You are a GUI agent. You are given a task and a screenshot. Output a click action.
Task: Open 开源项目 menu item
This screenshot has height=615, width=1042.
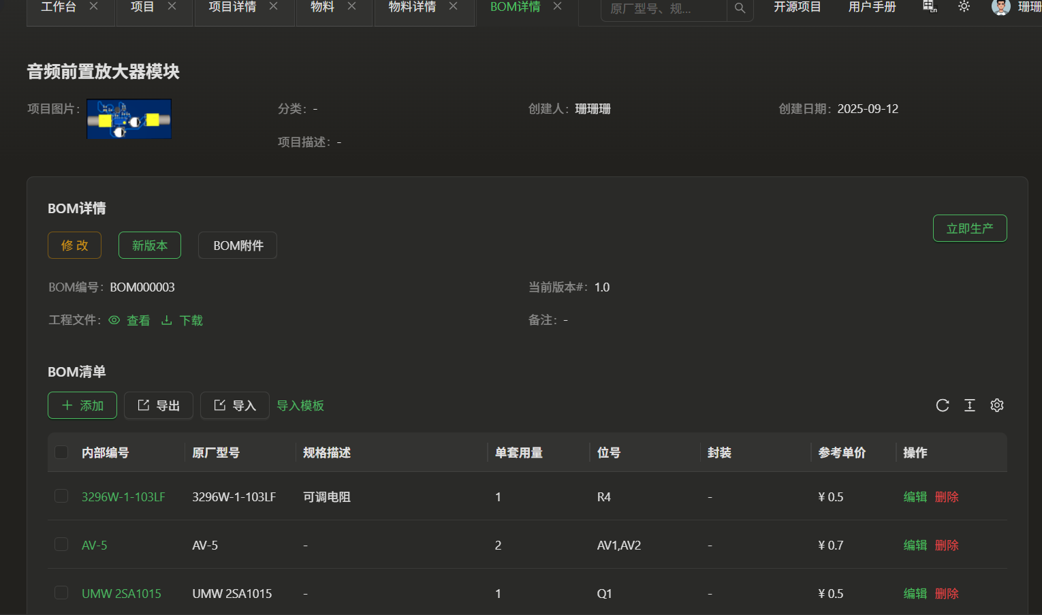798,7
